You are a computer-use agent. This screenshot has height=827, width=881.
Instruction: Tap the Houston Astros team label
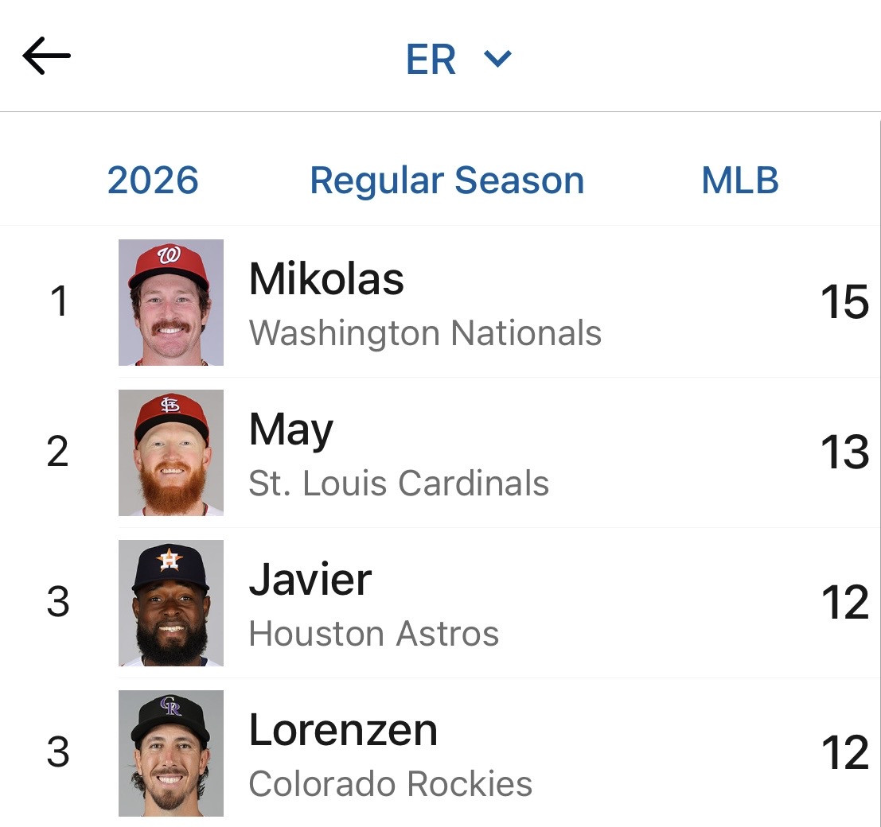[x=373, y=634]
